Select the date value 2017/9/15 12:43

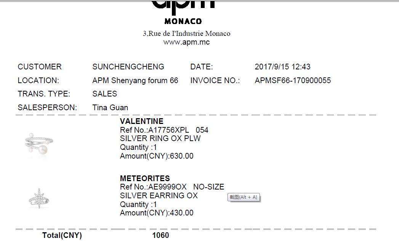282,67
